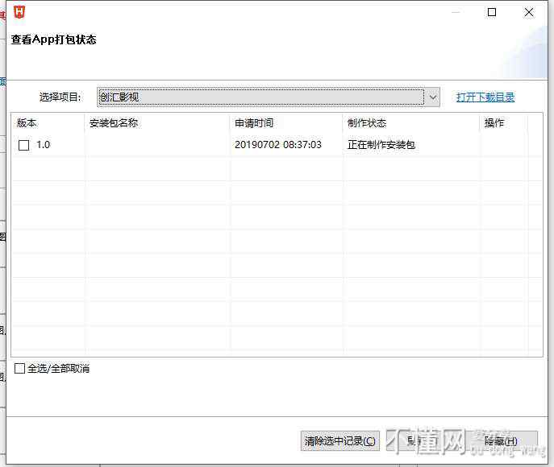Select the 20190702 08:37:03 request time cell

pos(278,145)
